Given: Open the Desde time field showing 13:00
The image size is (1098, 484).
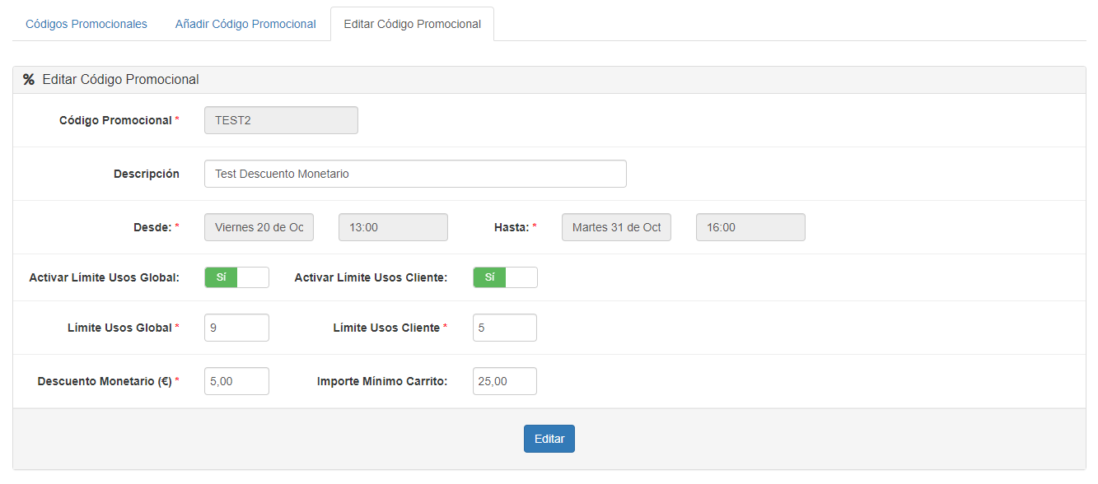Looking at the screenshot, I should click(x=393, y=227).
